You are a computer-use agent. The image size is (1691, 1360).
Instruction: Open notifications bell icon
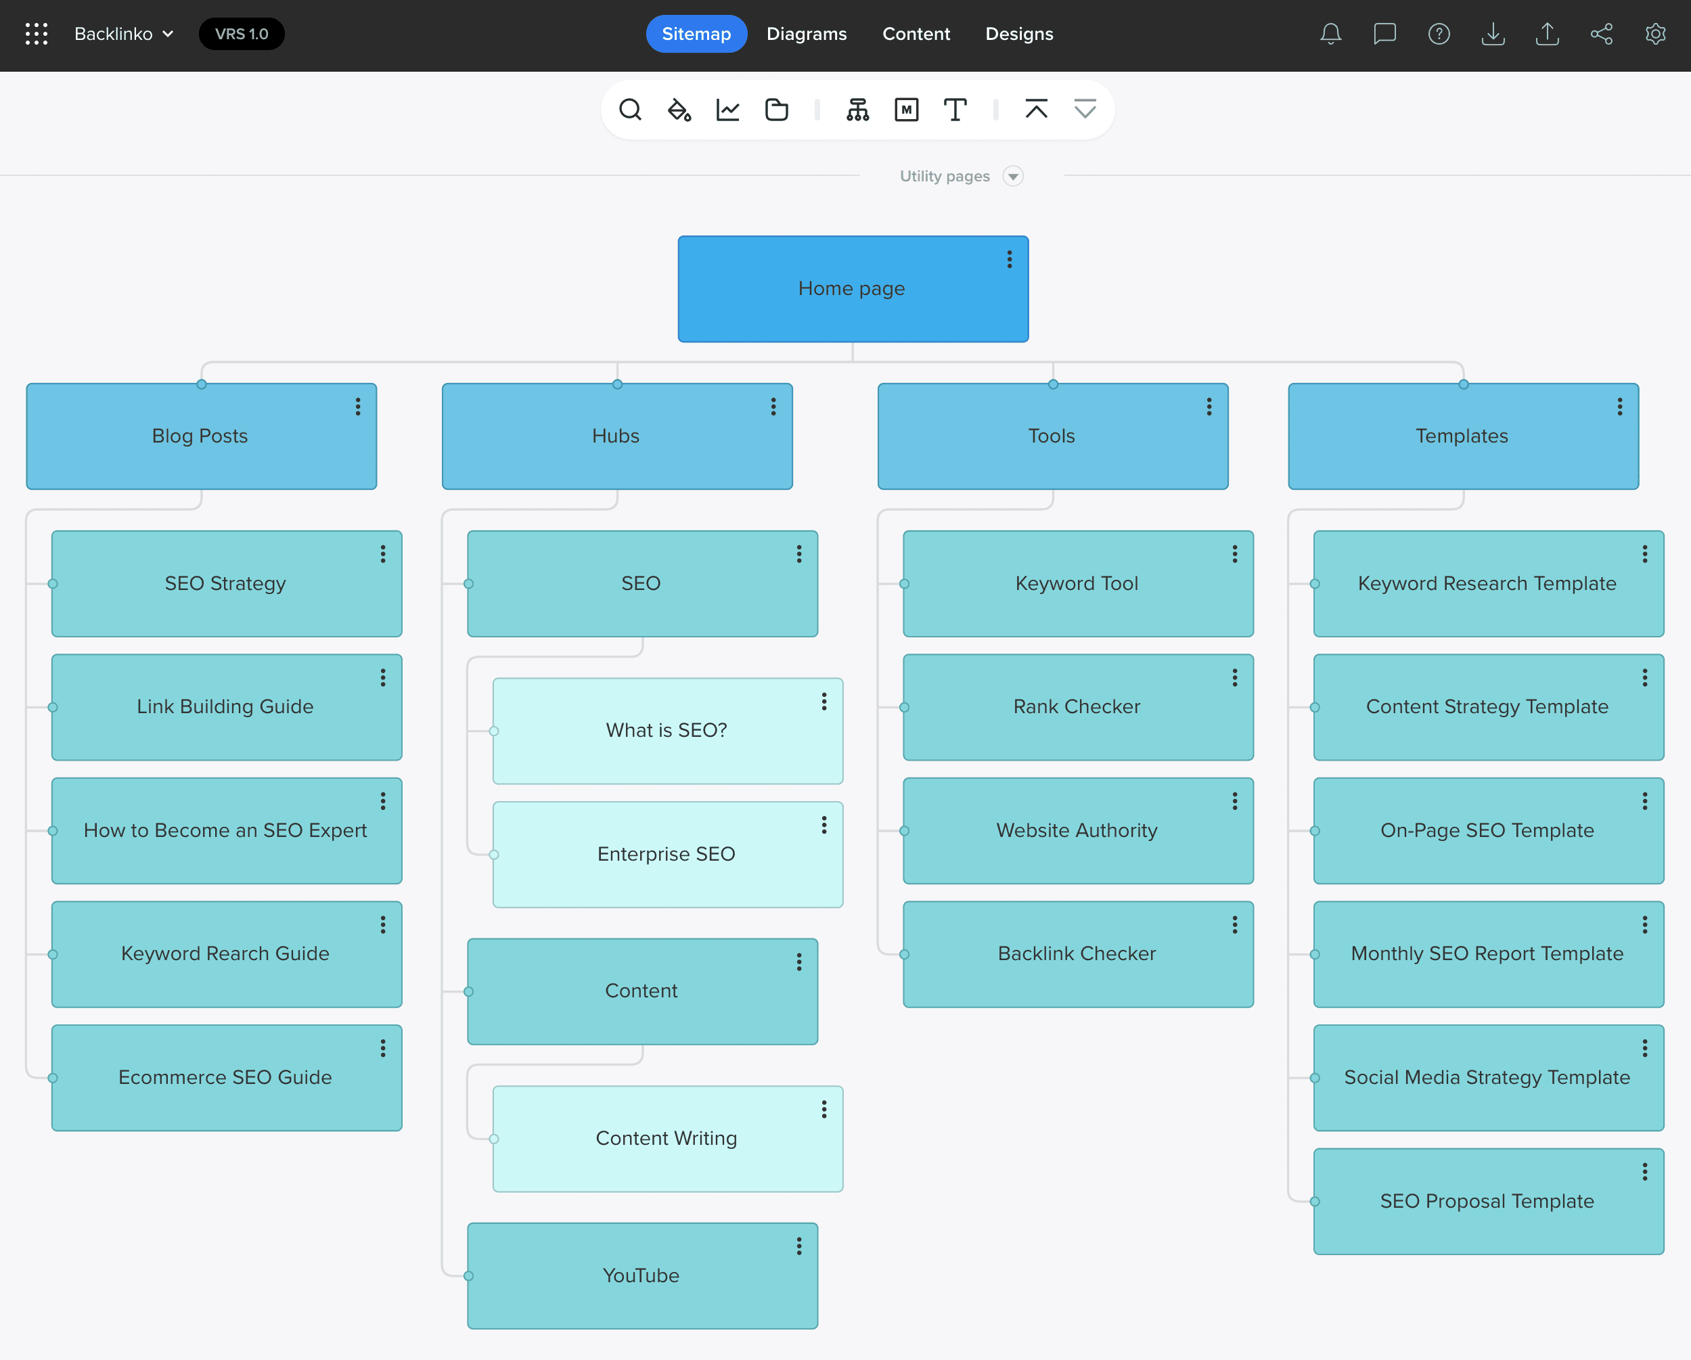point(1330,34)
